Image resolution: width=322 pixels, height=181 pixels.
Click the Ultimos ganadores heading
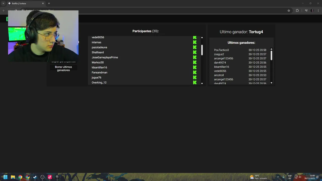point(241,43)
